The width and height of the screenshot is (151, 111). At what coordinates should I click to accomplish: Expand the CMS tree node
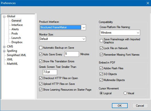pyautogui.click(x=4, y=47)
